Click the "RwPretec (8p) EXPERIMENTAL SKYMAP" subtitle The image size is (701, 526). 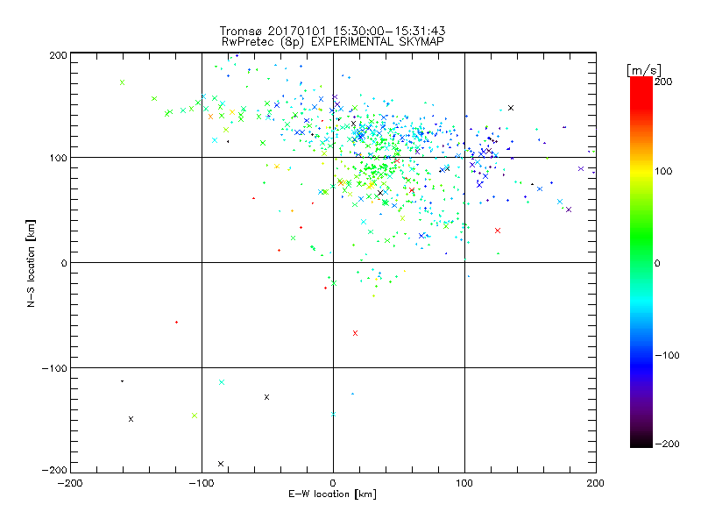[332, 41]
